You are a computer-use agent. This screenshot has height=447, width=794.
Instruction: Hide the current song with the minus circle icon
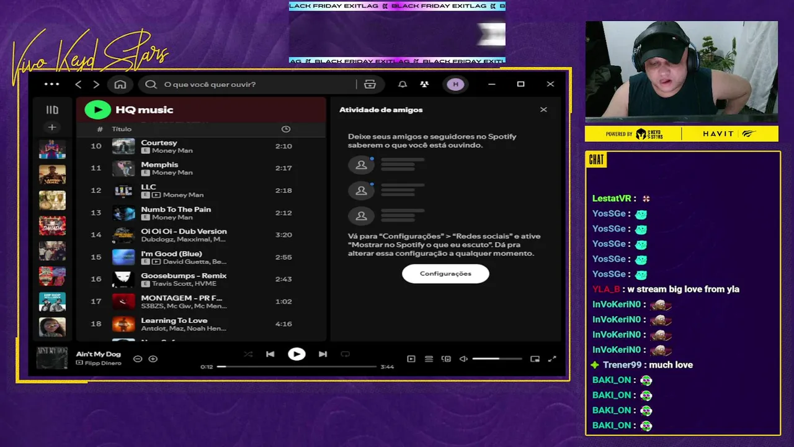[138, 359]
